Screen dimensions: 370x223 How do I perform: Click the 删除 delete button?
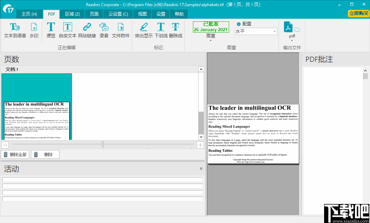click(45, 155)
